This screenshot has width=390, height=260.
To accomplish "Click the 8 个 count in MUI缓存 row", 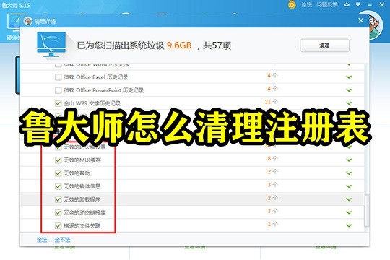I will tap(272, 158).
